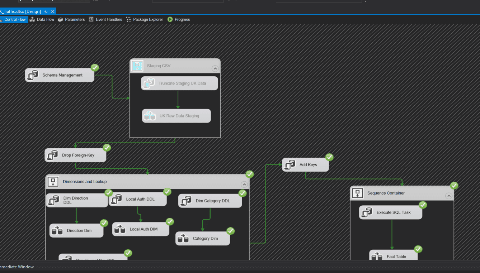This screenshot has width=480, height=273.
Task: Select the Add Keys label
Action: 308,165
